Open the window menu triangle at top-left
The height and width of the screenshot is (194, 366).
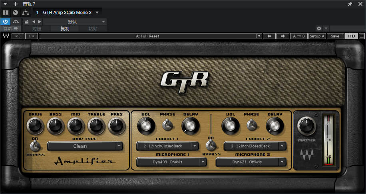5,4
